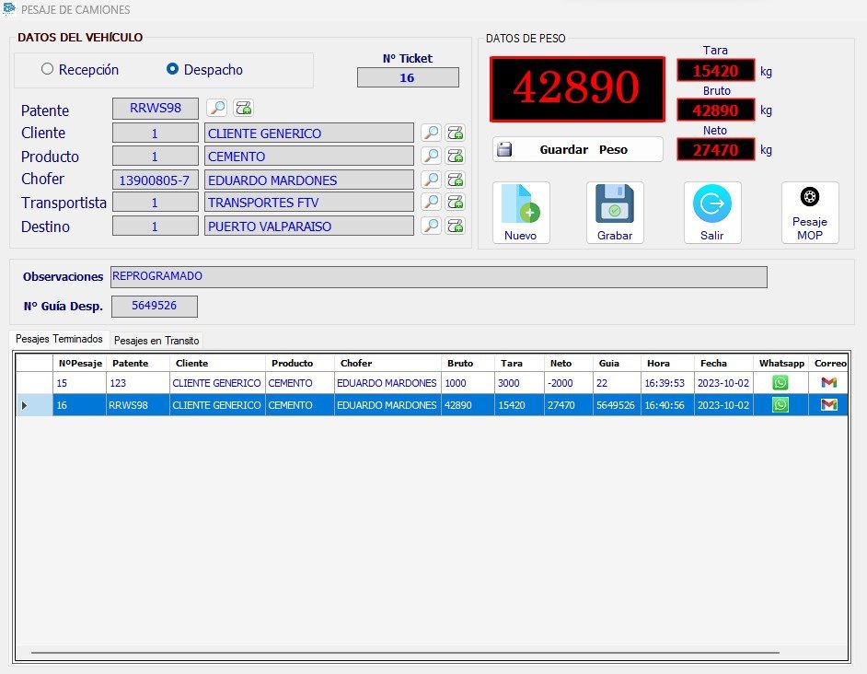Search carrier with Transportista magnifier icon
867x674 pixels.
[x=431, y=202]
